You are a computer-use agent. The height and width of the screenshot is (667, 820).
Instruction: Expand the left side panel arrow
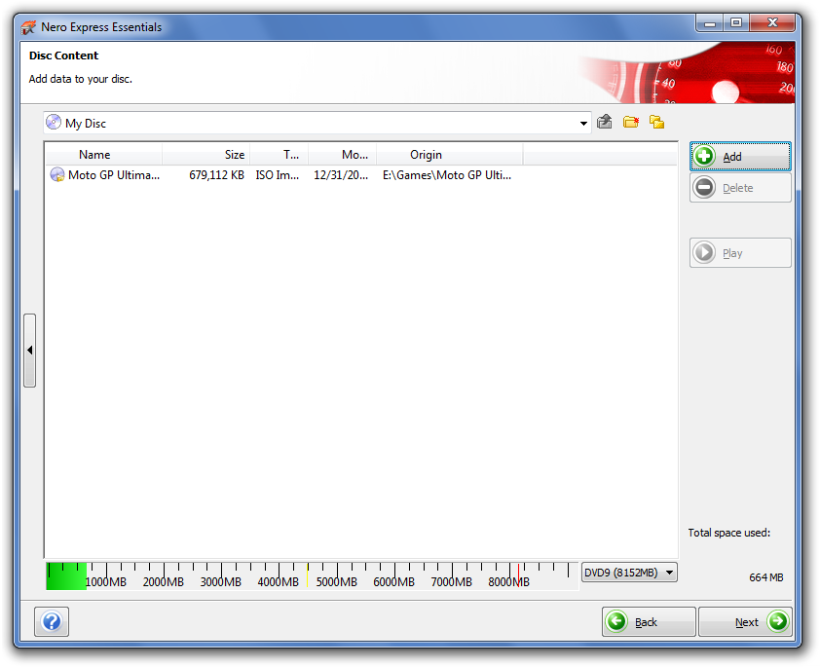pos(30,351)
